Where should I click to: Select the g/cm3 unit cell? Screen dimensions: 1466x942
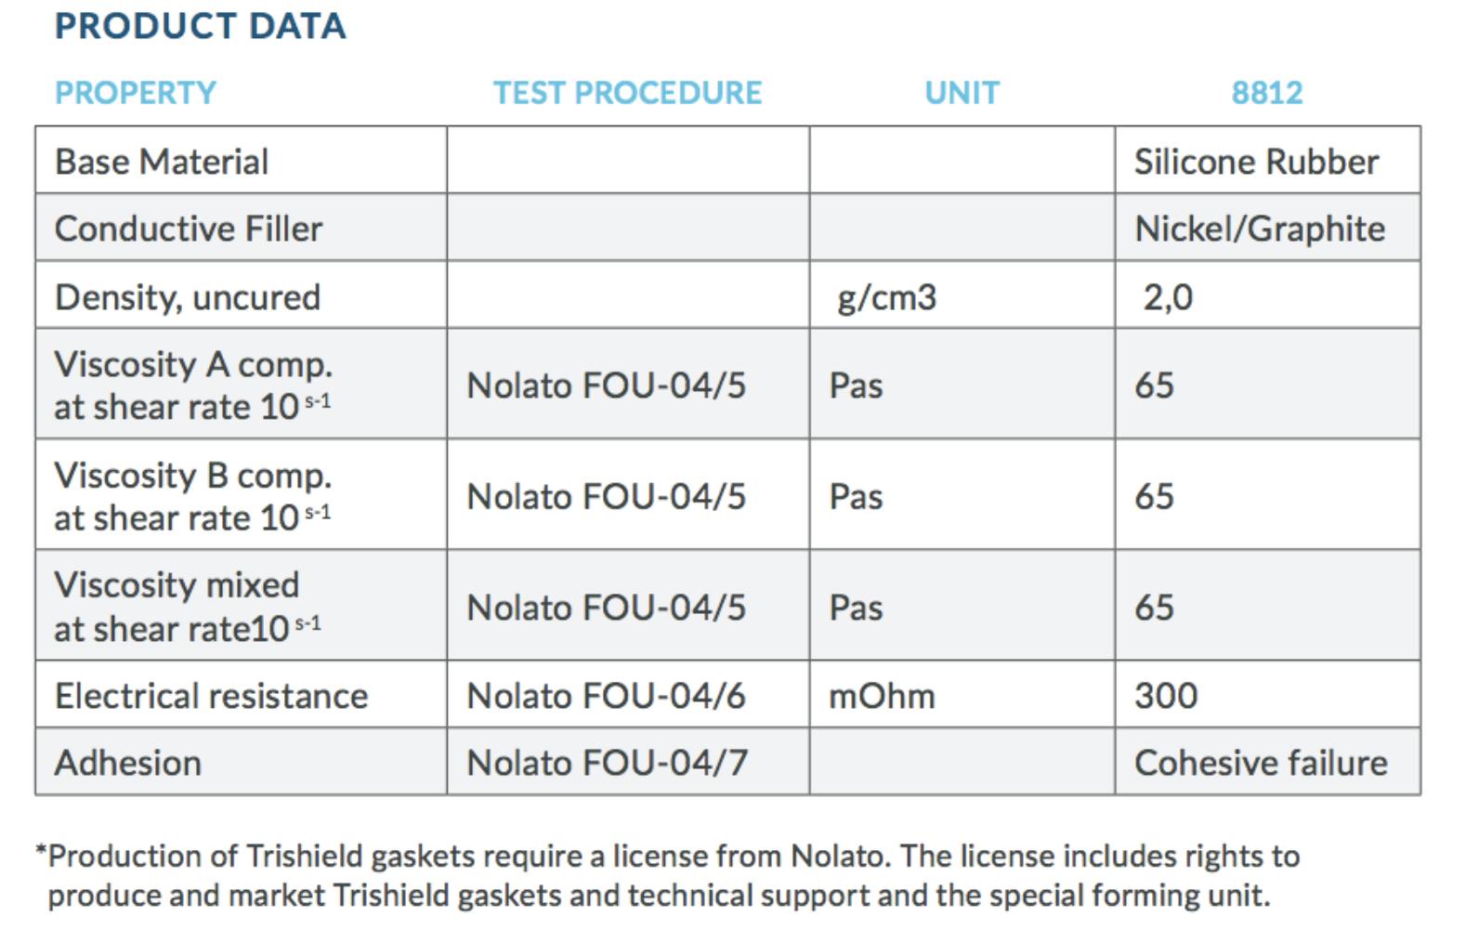[x=962, y=294]
